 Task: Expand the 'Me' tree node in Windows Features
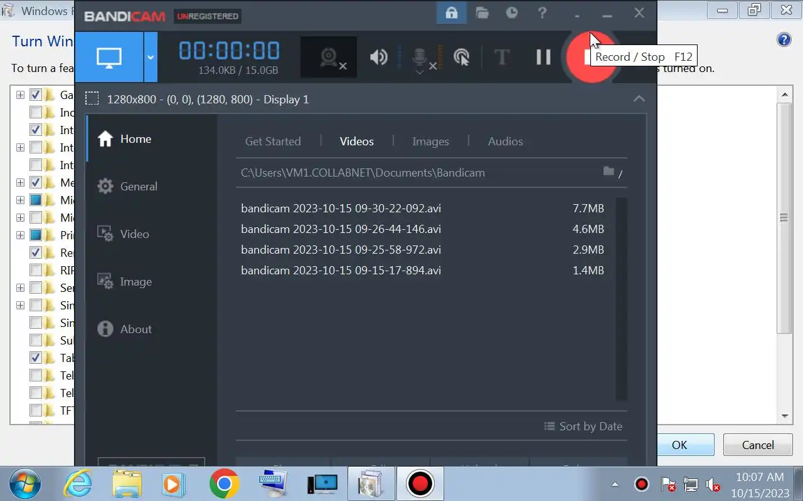21,183
